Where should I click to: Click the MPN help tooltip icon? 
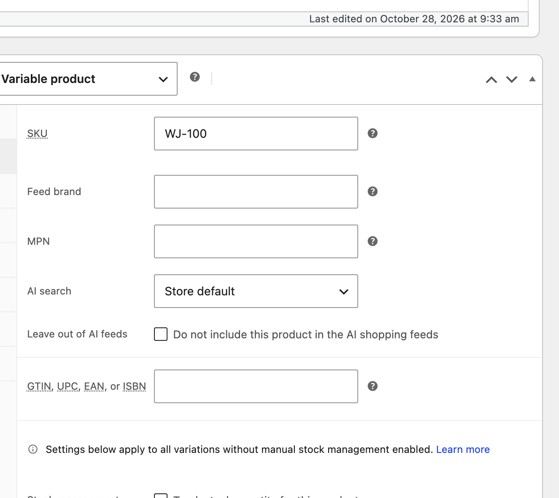click(373, 241)
